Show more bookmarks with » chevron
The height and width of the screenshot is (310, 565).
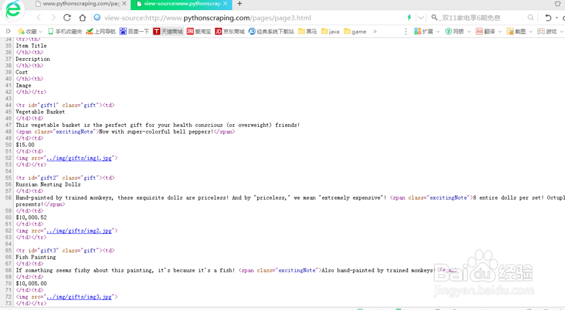(375, 32)
